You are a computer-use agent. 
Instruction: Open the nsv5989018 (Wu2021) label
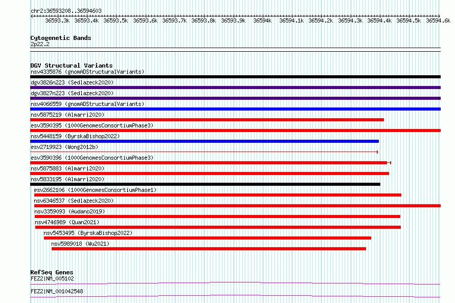click(x=80, y=244)
